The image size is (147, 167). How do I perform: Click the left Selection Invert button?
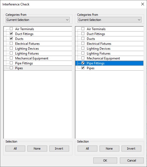[x=59, y=149]
